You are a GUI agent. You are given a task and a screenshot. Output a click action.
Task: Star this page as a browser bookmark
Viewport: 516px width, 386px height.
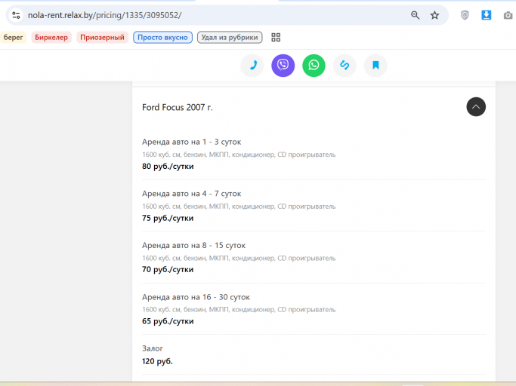(434, 15)
